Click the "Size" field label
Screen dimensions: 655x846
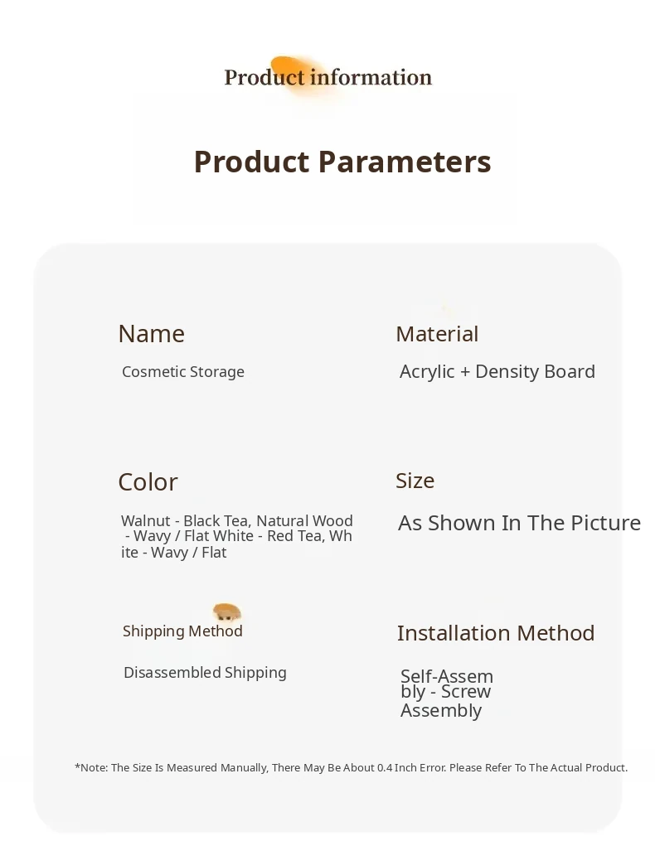(x=415, y=481)
